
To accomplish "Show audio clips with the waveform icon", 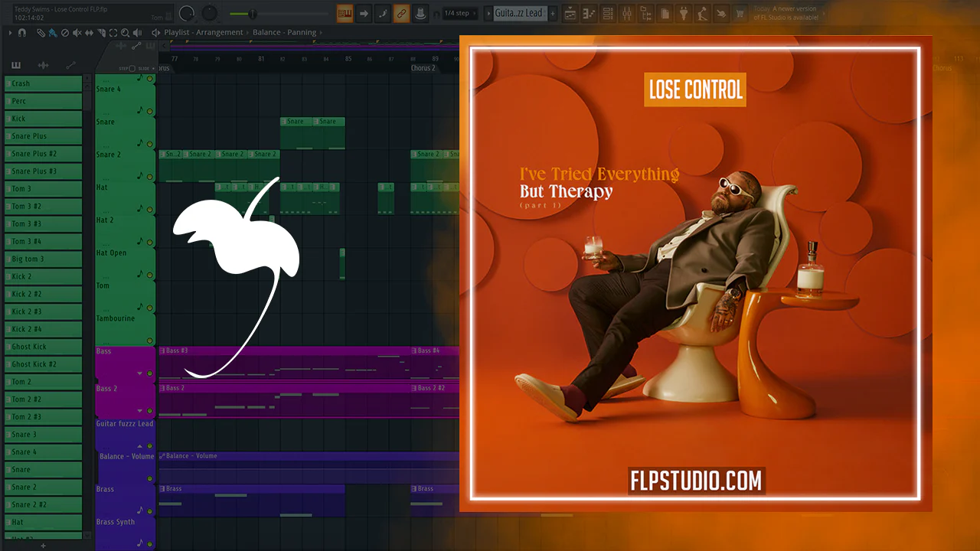I will [44, 66].
